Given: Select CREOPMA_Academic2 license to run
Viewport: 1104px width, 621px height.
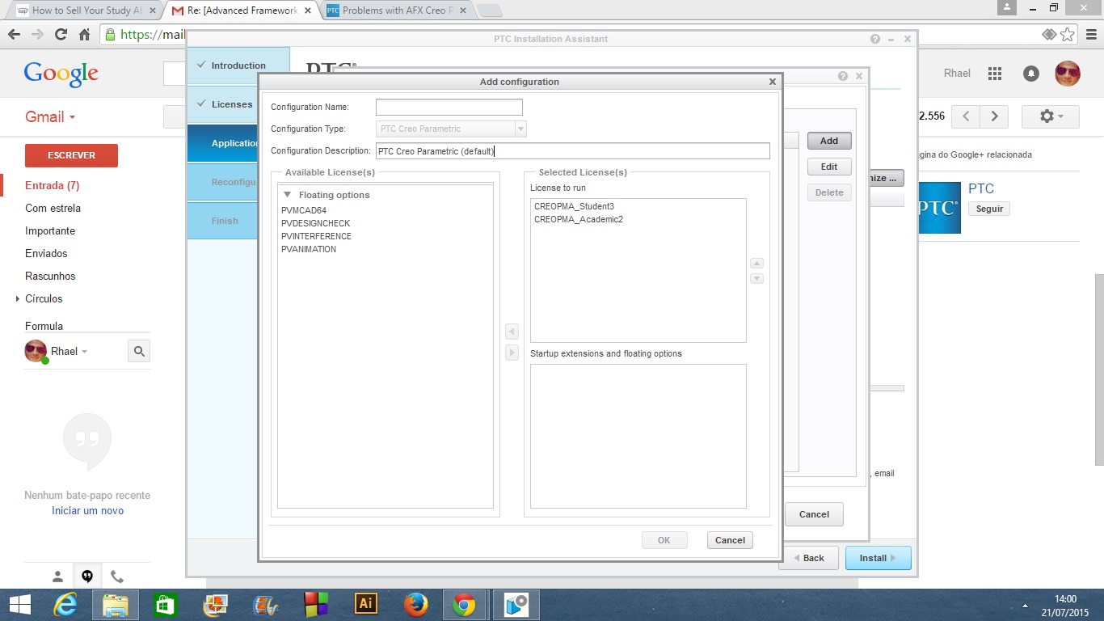Looking at the screenshot, I should click(579, 219).
